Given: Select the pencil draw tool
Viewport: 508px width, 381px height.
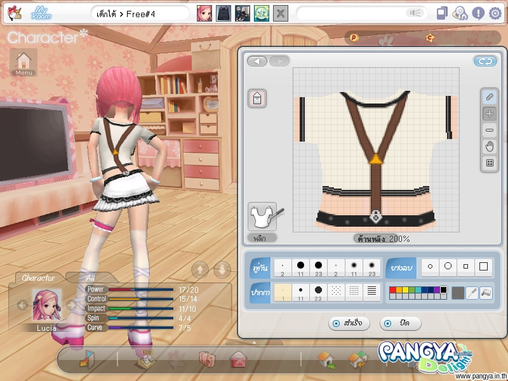Looking at the screenshot, I should tap(490, 97).
